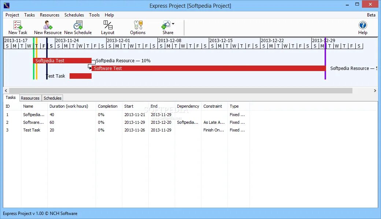The width and height of the screenshot is (381, 219).
Task: Select the Software... task name row
Action: pos(33,122)
